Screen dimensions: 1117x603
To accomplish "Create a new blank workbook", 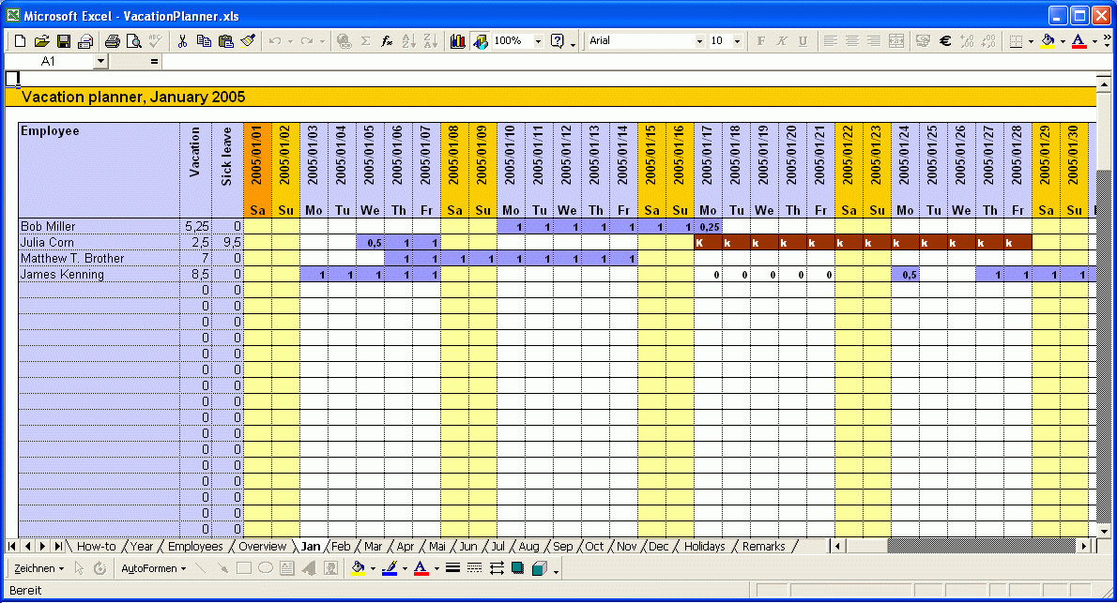I will point(20,41).
